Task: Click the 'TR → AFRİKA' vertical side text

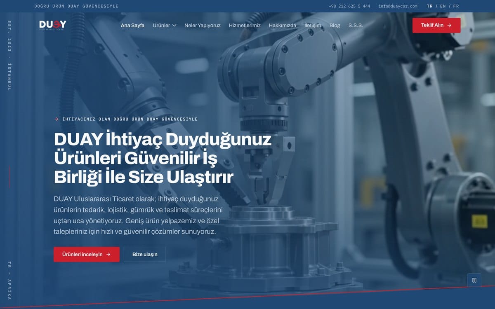Action: [9, 281]
